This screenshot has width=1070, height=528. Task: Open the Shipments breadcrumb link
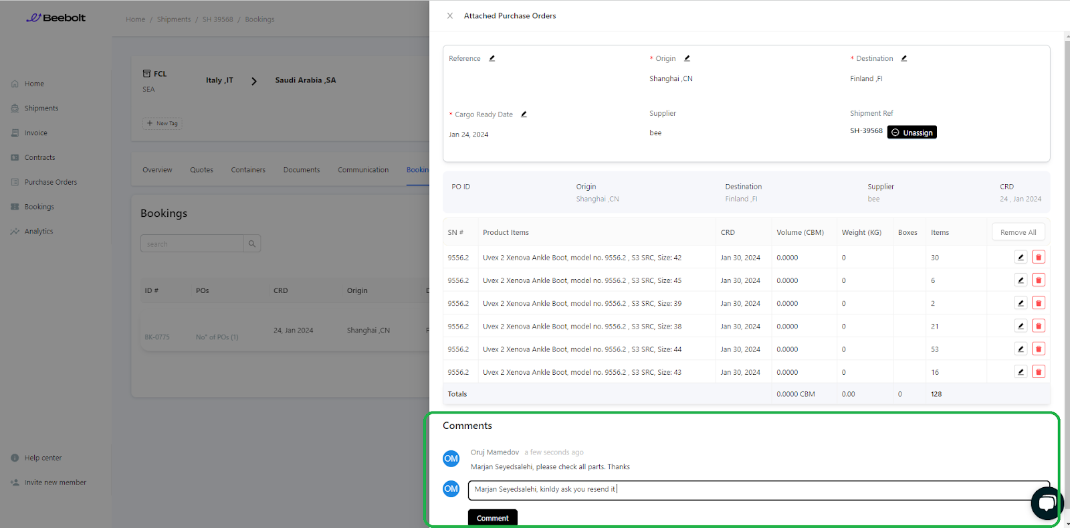[x=174, y=19]
